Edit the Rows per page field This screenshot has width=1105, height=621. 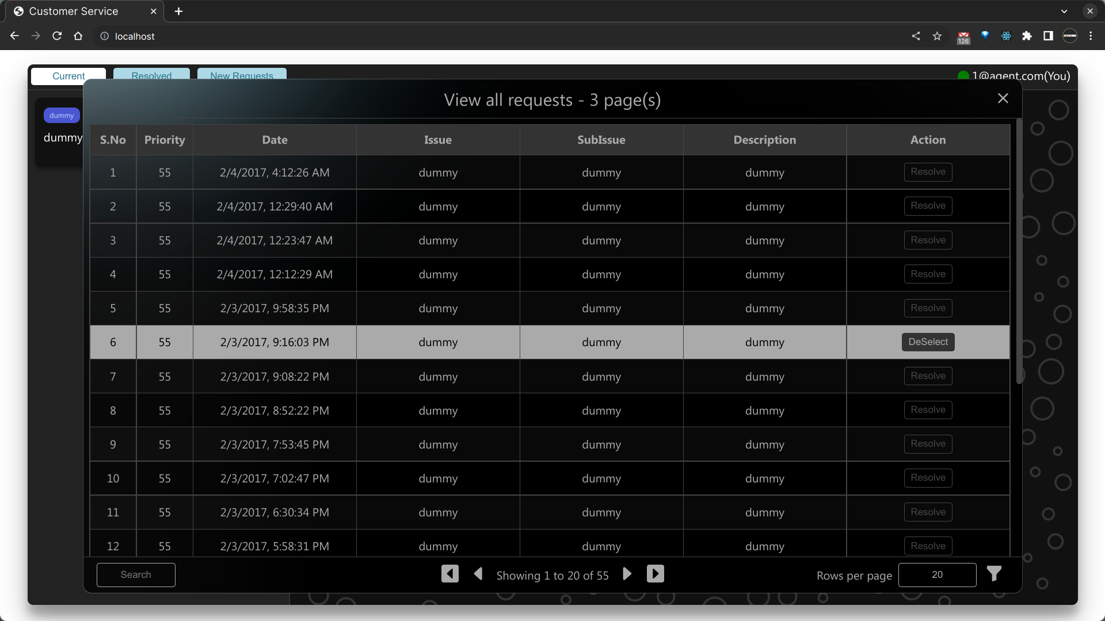coord(937,575)
